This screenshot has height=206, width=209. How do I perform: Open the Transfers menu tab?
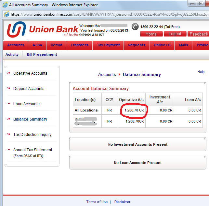click(79, 45)
